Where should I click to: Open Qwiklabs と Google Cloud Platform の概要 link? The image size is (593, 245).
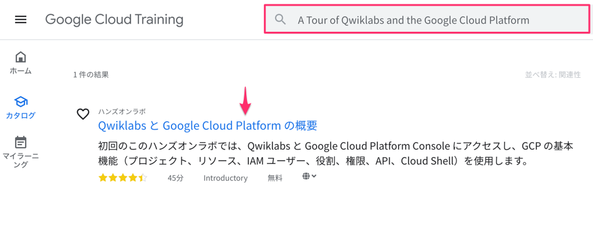tap(207, 125)
